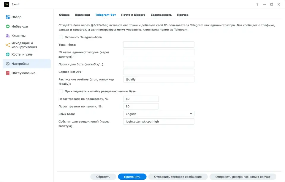Click the 3x-ui window title text
The width and height of the screenshot is (285, 182).
pos(15,4)
